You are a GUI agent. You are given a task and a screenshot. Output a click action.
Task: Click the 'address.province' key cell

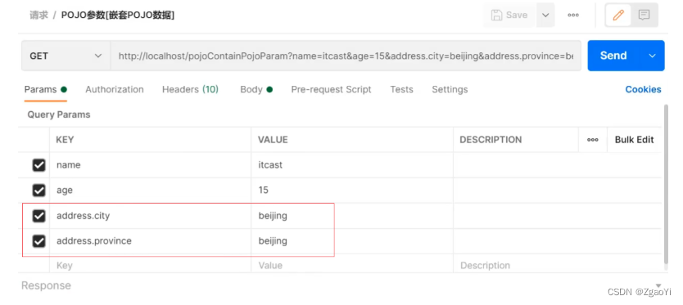[x=151, y=241]
